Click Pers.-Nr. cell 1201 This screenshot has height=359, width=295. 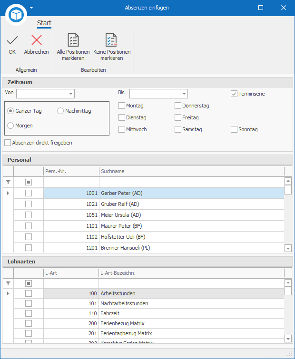71,248
